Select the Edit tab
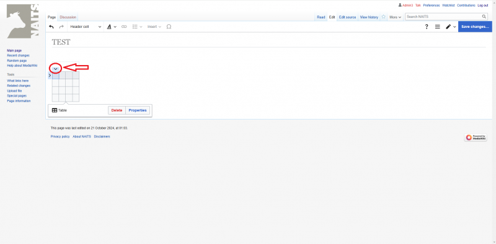The height and width of the screenshot is (244, 496). pos(332,17)
